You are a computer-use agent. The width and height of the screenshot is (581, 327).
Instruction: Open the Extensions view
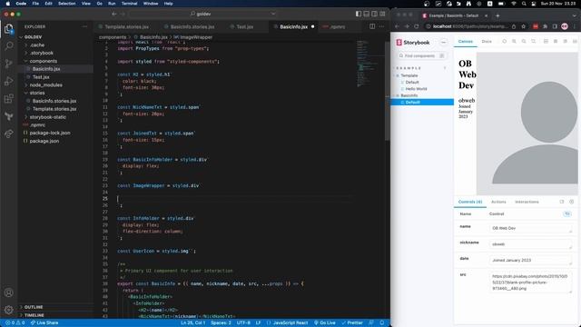(8, 99)
